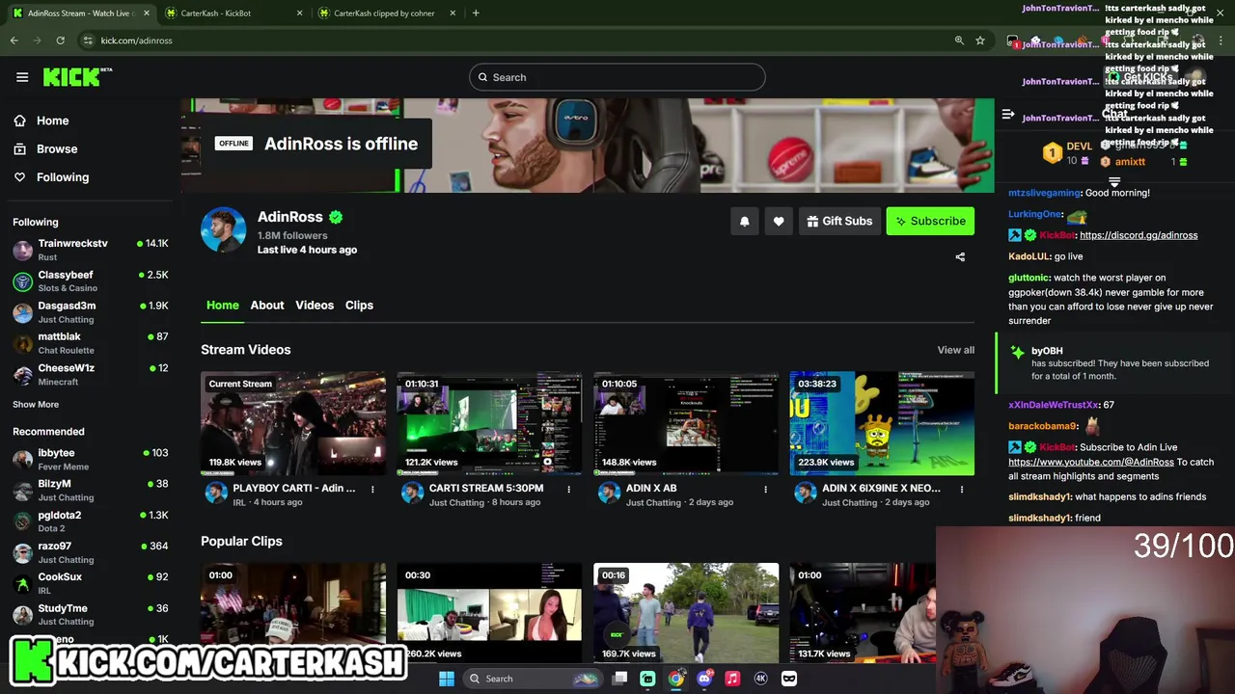Go back in the browser
Viewport: 1235px width, 694px height.
pyautogui.click(x=14, y=40)
